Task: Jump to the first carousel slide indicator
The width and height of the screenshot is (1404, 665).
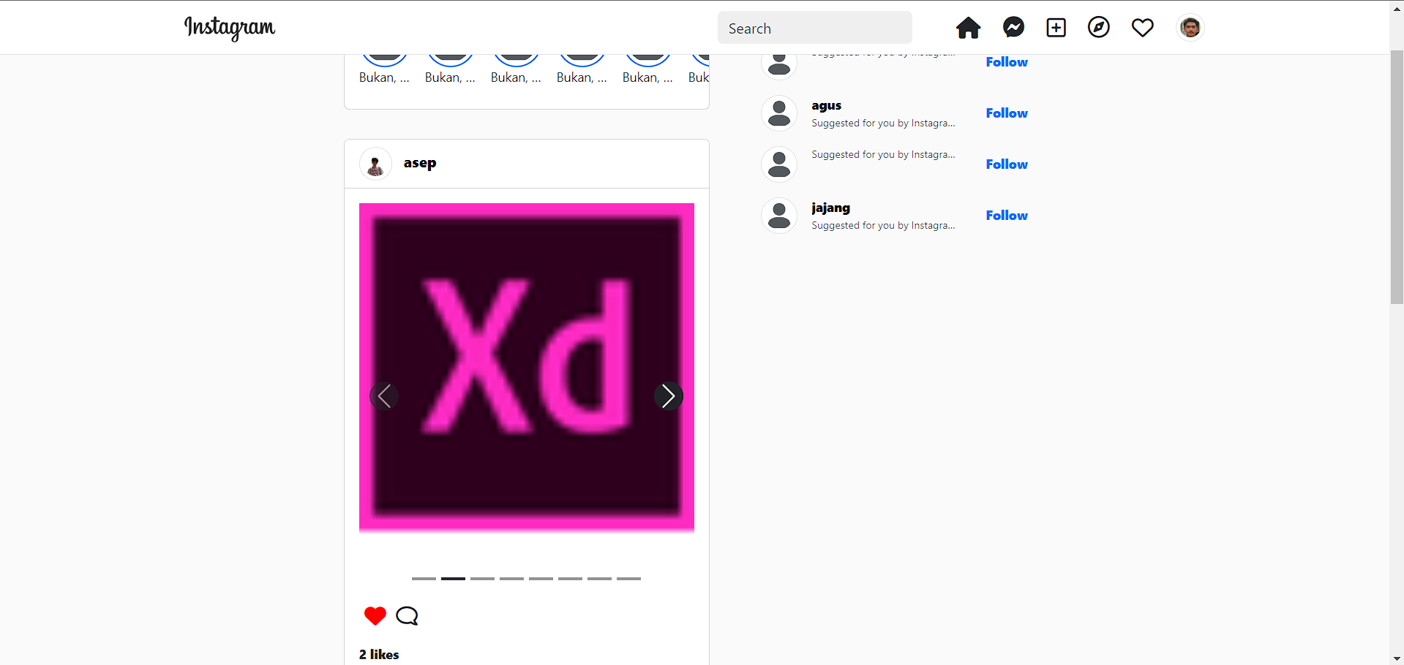Action: tap(424, 579)
